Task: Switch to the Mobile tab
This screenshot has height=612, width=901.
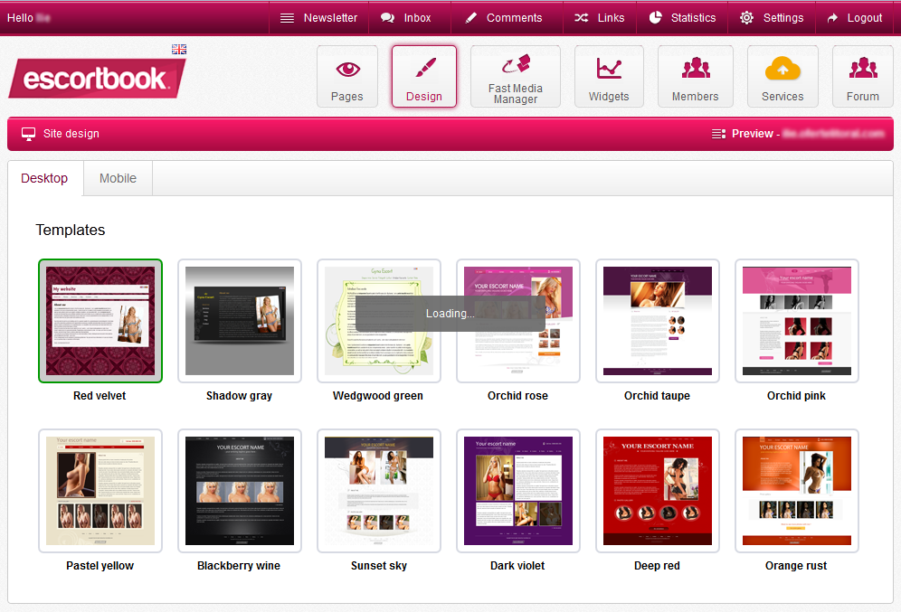Action: pos(118,178)
